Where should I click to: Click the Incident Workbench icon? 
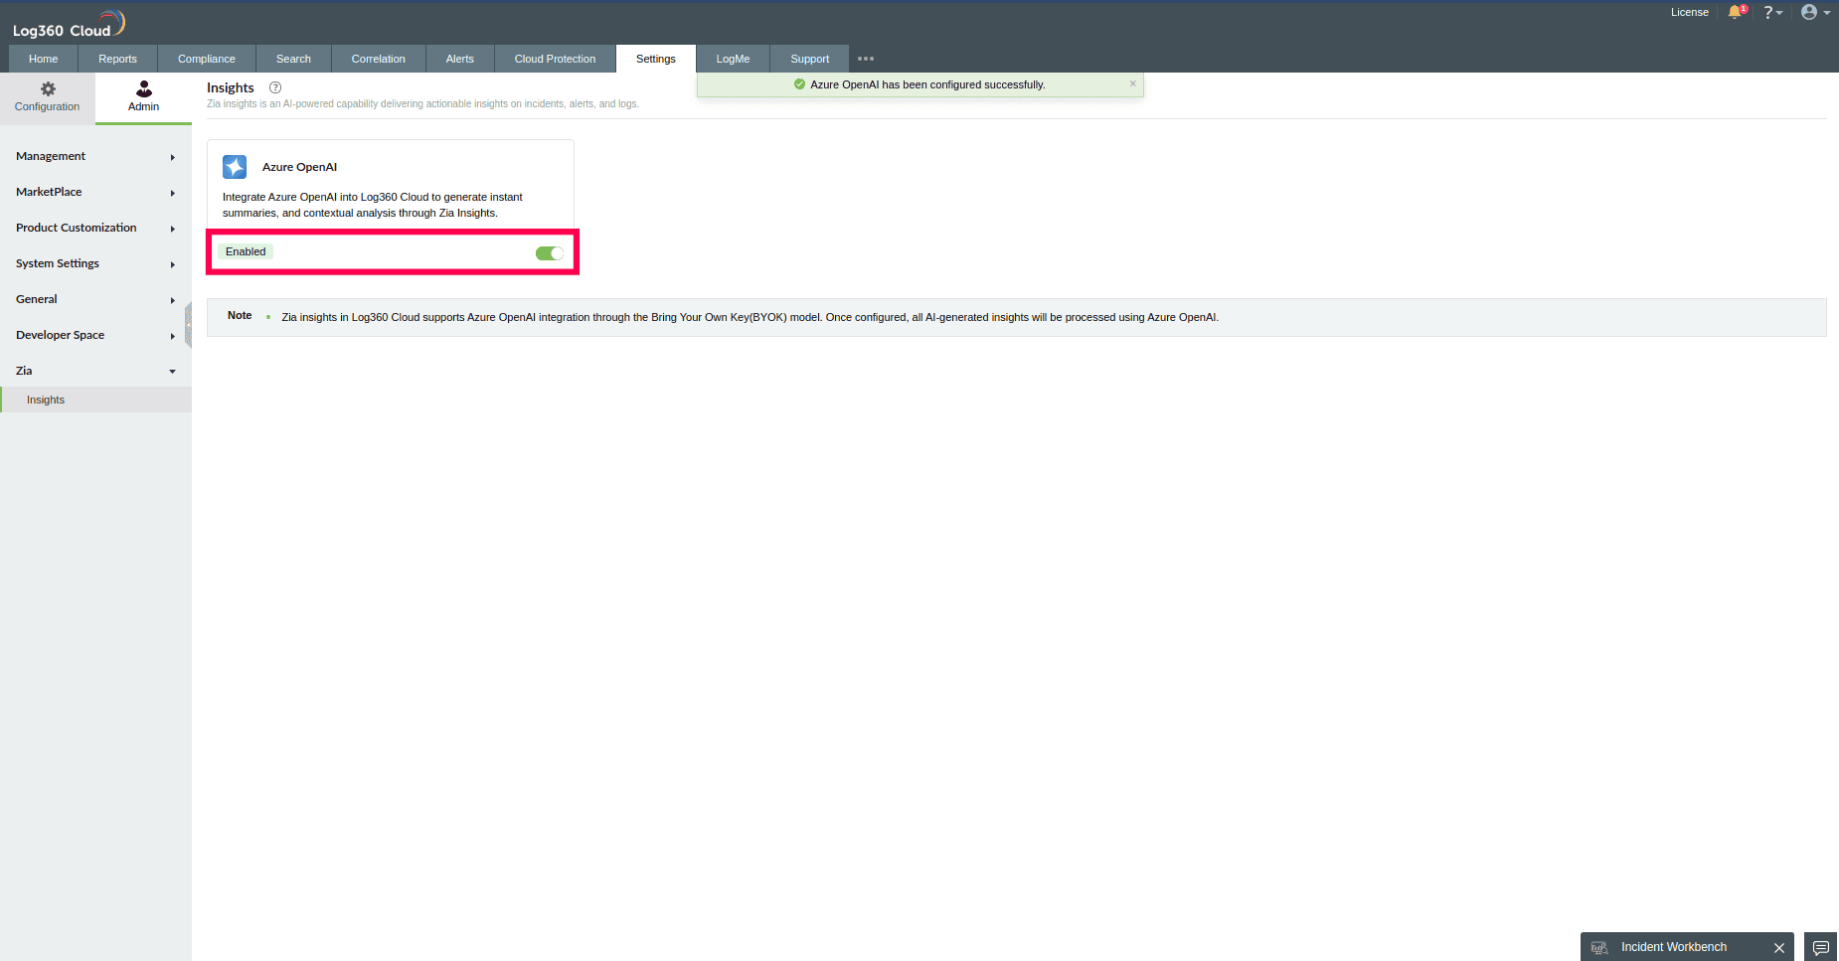tap(1599, 947)
